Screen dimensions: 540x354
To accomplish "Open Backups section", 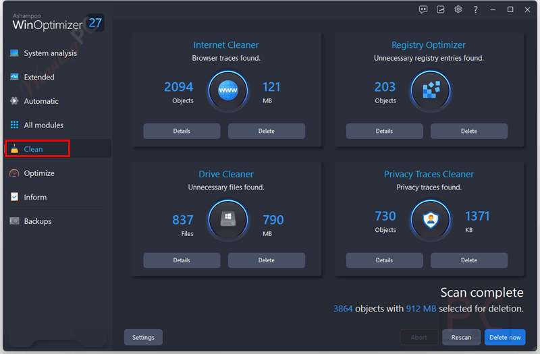I will tap(38, 221).
